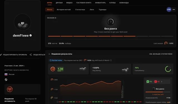Click the Без ранга icon in side panel
This screenshot has width=178, height=104.
pos(154,89)
